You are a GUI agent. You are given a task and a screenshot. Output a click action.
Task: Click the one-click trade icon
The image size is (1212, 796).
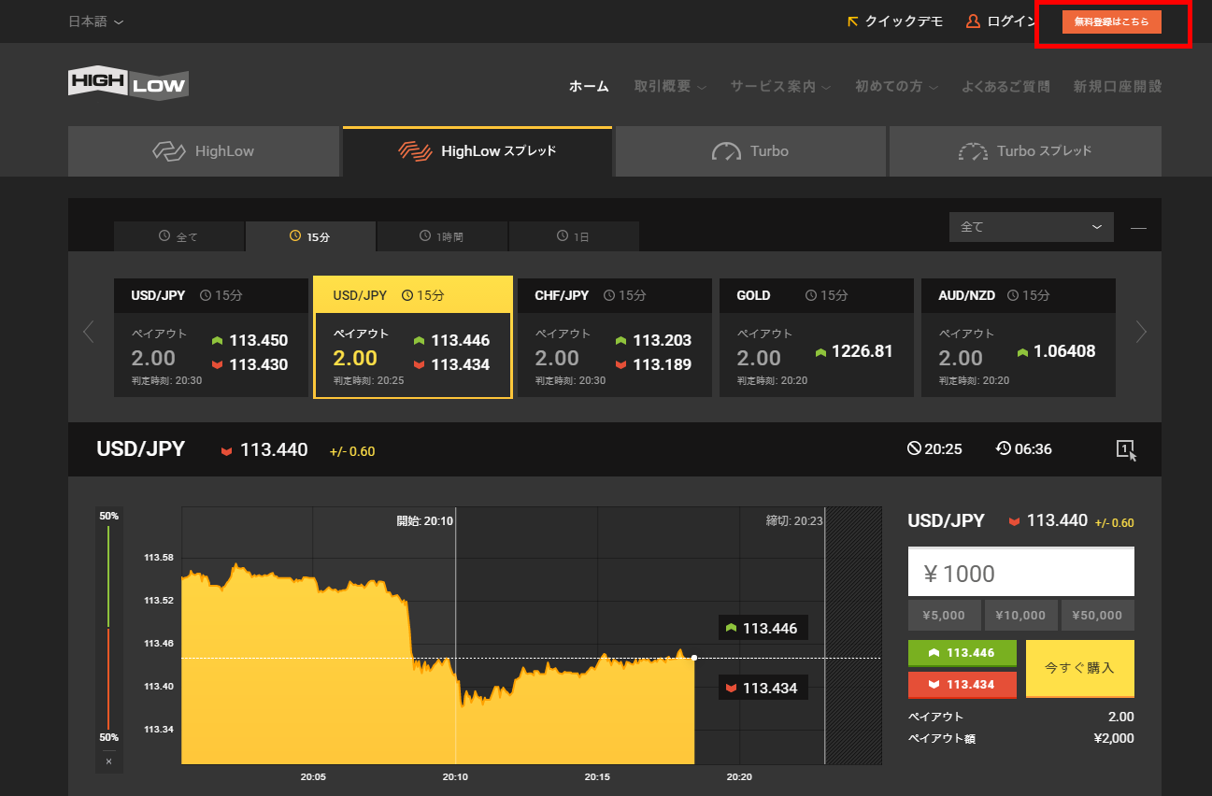point(1127,449)
